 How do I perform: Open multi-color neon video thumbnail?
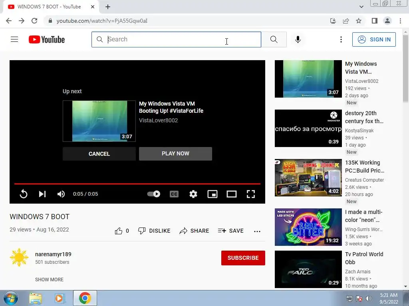tap(308, 227)
